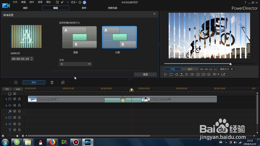This screenshot has height=146, width=260.
Task: Lock video track 1
Action: pos(19,99)
